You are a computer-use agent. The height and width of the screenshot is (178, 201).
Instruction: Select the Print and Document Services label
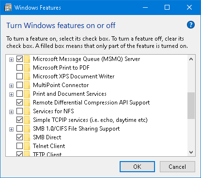pyautogui.click(x=70, y=94)
